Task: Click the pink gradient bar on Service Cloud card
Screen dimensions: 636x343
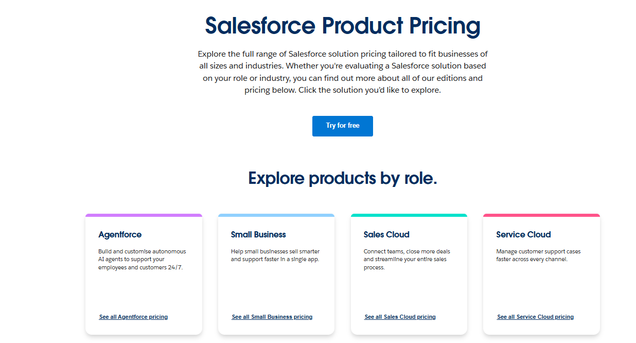Action: pyautogui.click(x=541, y=215)
